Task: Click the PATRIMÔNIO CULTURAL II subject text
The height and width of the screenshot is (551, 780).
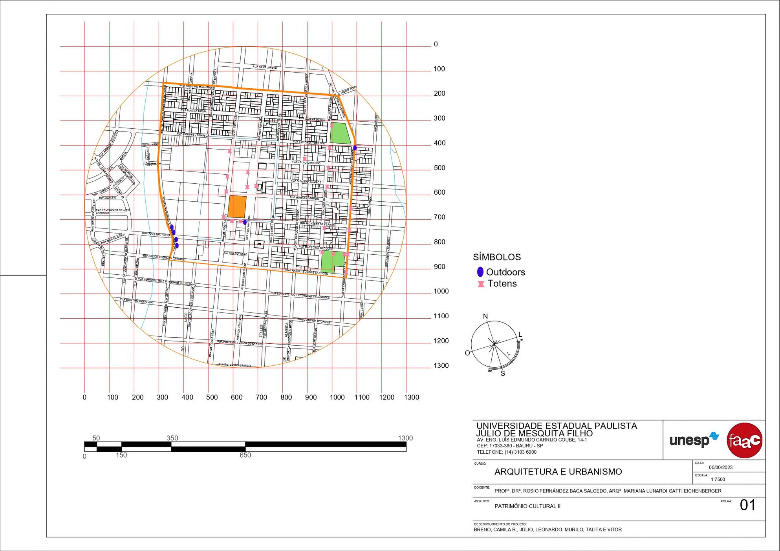Action: coord(527,506)
